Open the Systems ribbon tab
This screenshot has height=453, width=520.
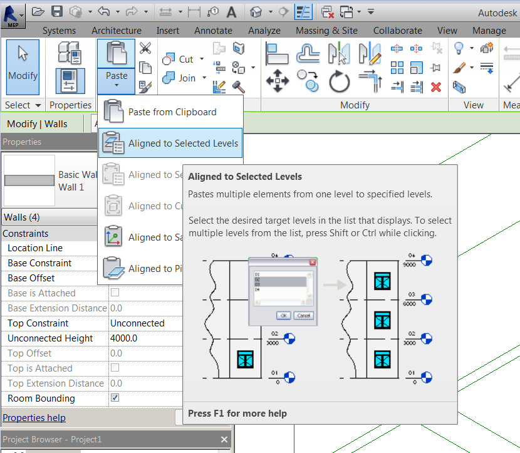(59, 31)
